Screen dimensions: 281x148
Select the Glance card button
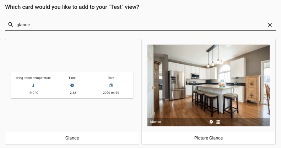(x=72, y=138)
